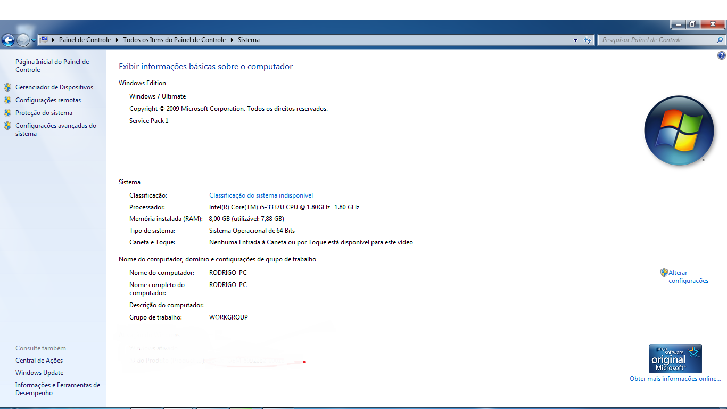Click Sistema Operacional de 64 Bits text
Image resolution: width=727 pixels, height=409 pixels.
click(252, 231)
